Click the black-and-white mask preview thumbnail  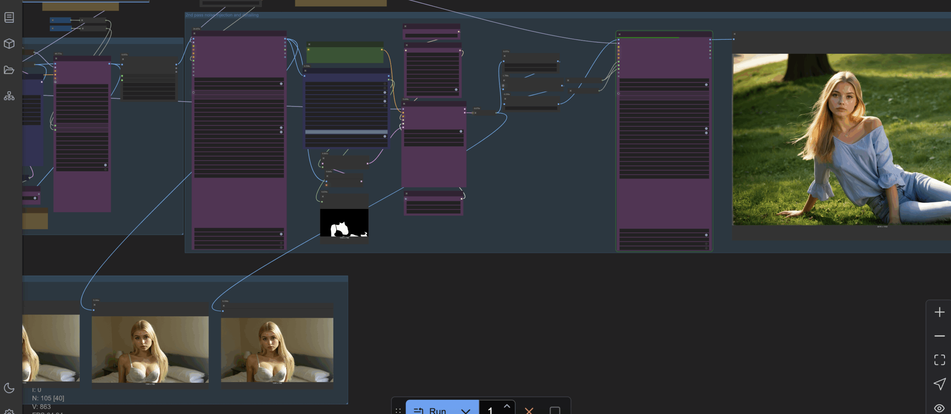pos(344,223)
